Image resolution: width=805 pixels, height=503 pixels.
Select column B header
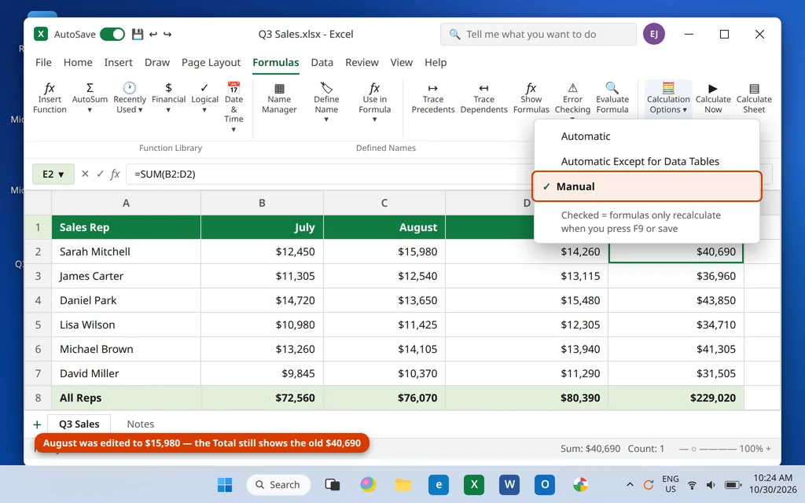pos(262,203)
